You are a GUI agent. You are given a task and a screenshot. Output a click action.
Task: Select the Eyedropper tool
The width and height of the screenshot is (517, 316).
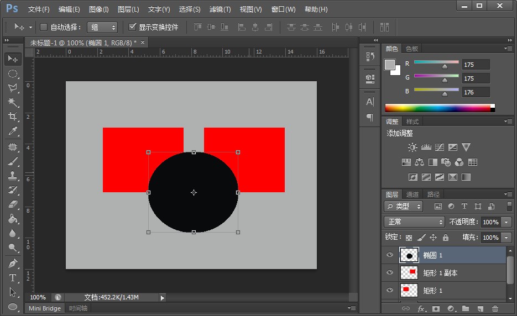[x=13, y=131]
